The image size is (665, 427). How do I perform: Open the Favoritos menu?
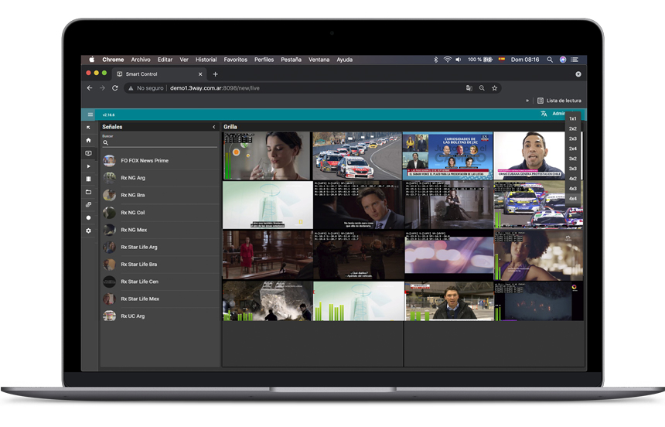click(236, 60)
